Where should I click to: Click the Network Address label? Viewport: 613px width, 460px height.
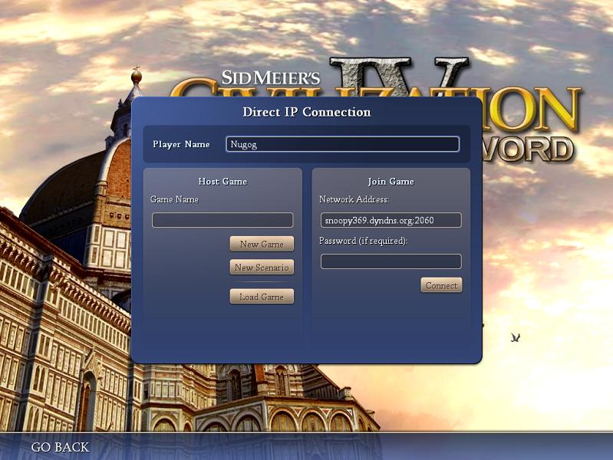coord(354,199)
